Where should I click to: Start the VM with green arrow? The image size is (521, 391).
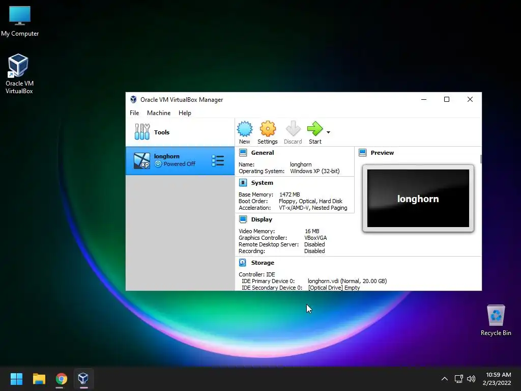tap(315, 129)
